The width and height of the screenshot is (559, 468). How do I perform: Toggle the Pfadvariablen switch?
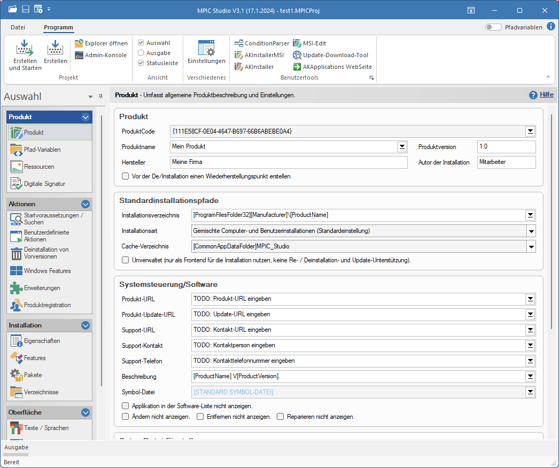tap(493, 27)
